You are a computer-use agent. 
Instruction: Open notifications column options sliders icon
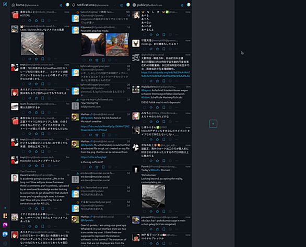[x=121, y=5]
